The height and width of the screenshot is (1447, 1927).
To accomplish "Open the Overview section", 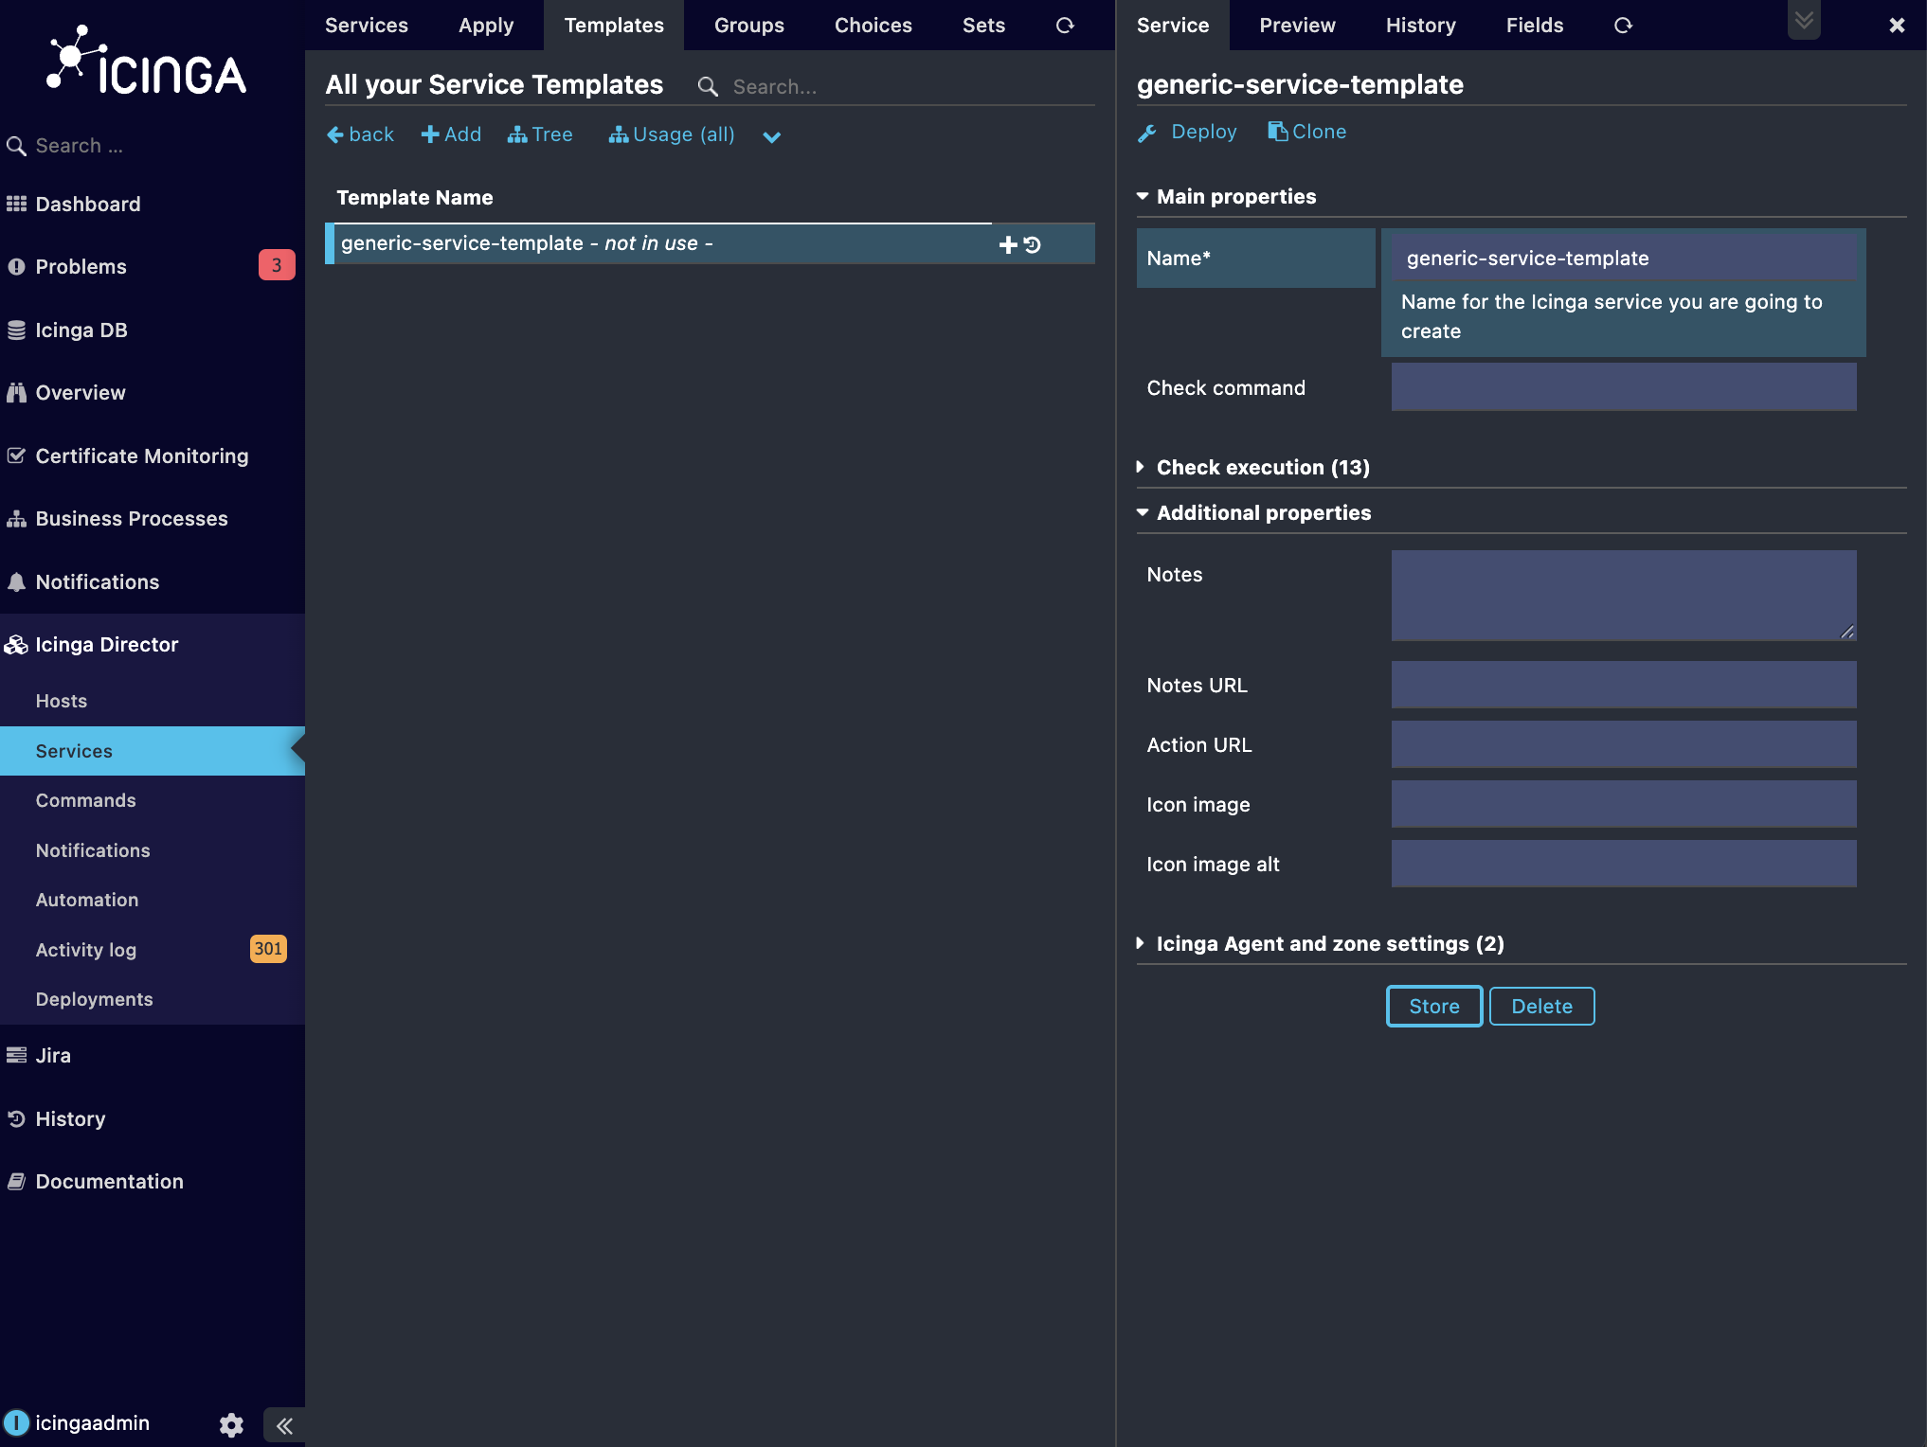I will (81, 392).
